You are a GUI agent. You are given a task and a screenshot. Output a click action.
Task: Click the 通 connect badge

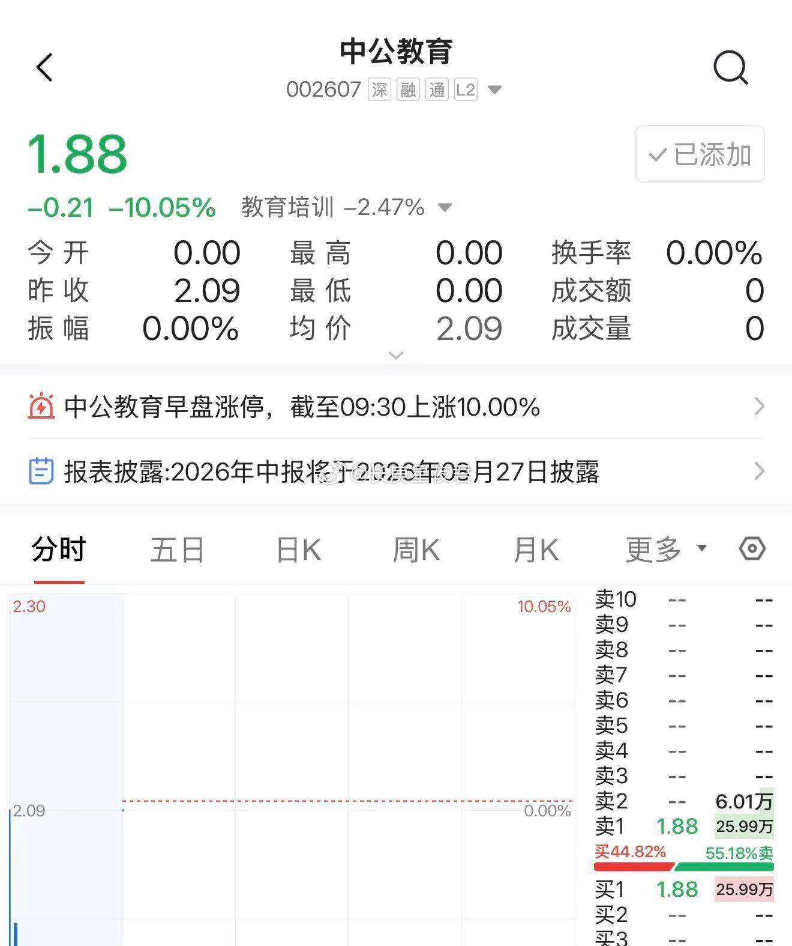click(437, 90)
